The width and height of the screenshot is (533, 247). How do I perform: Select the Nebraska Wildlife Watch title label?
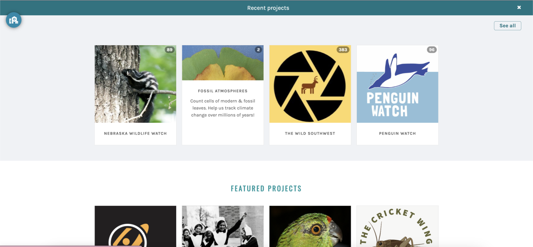pyautogui.click(x=135, y=134)
